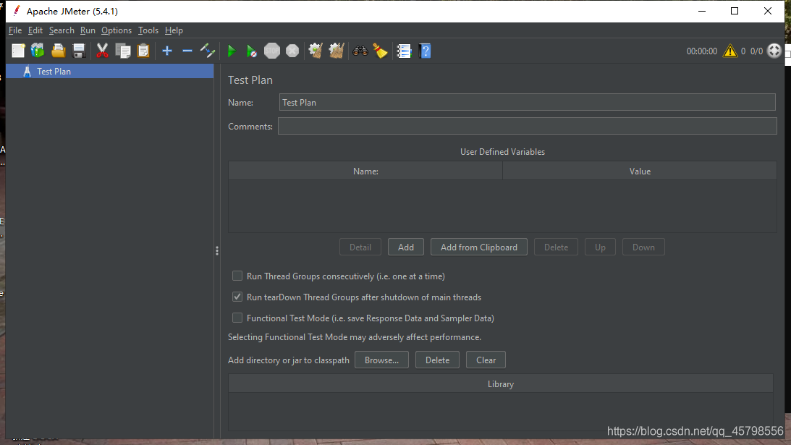The image size is (791, 445).
Task: Click the 00:00:00 elapsed time display
Action: click(x=702, y=51)
